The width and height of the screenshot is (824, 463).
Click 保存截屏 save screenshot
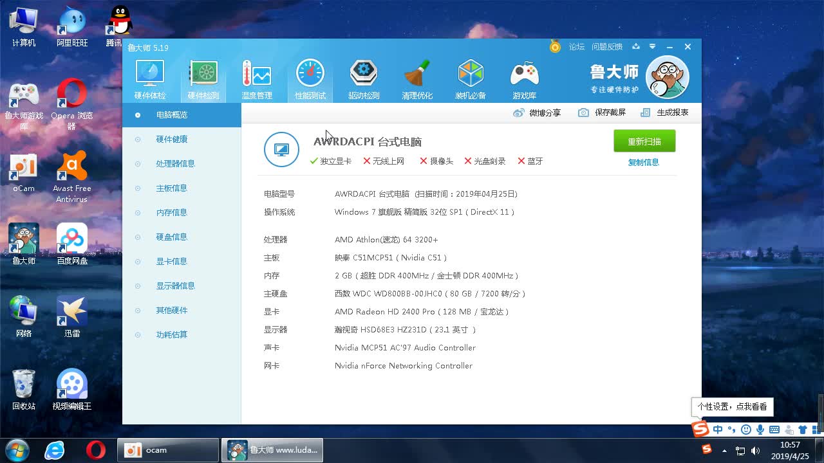[x=602, y=113]
